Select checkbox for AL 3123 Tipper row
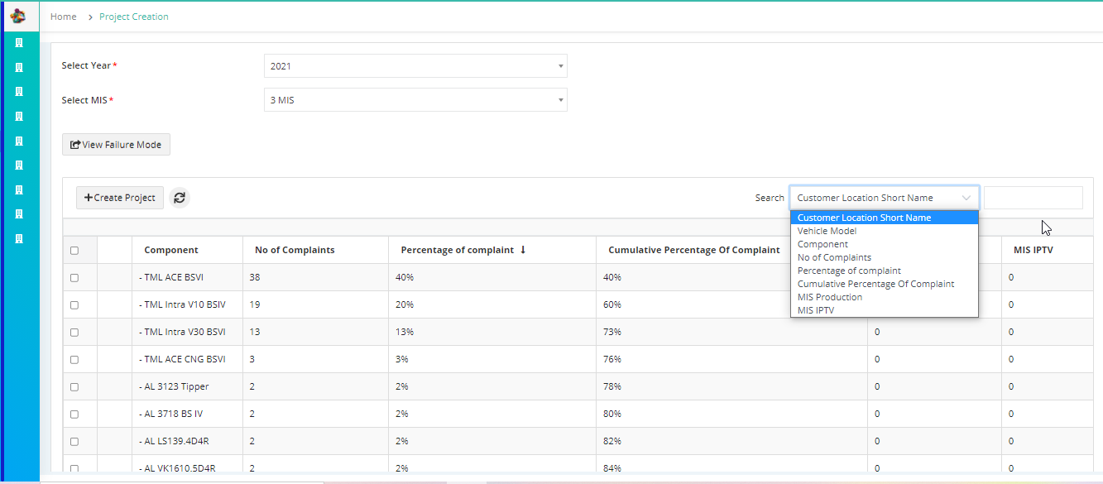This screenshot has height=484, width=1103. pyautogui.click(x=74, y=387)
